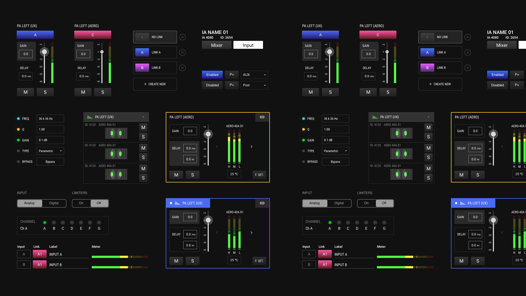Switch input mode to Digital

click(x=54, y=203)
